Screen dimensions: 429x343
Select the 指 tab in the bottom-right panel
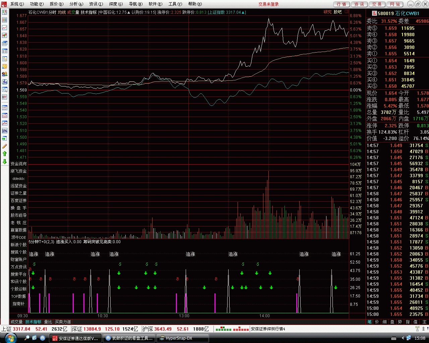pyautogui.click(x=408, y=322)
